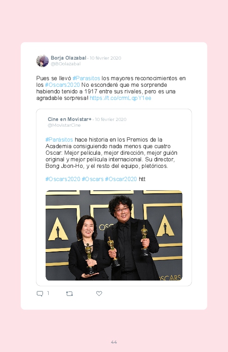Click the Borja Olazabal author name

pos(68,58)
